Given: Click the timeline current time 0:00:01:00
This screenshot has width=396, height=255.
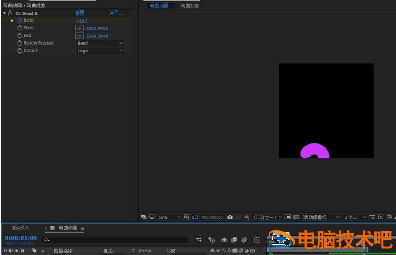Looking at the screenshot, I should point(21,238).
